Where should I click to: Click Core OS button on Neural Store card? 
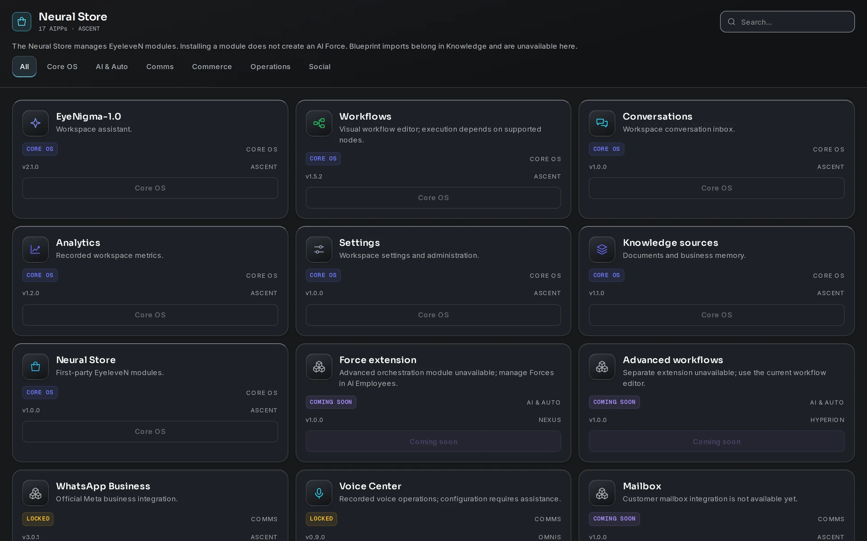coord(150,431)
